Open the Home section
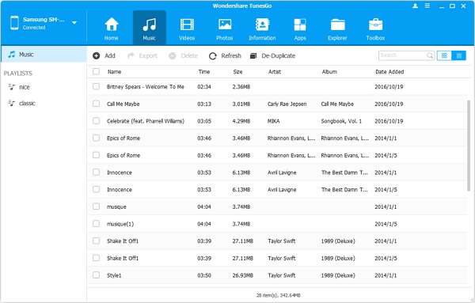 111,28
